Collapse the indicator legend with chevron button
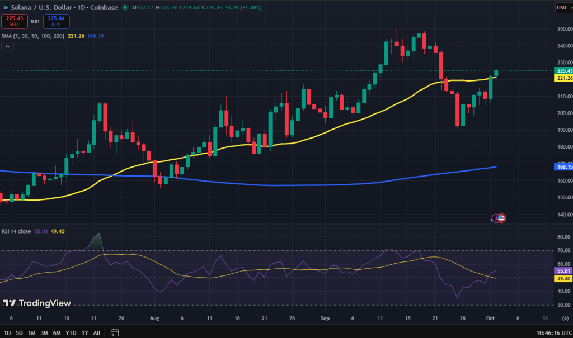The height and width of the screenshot is (338, 573). pyautogui.click(x=8, y=47)
